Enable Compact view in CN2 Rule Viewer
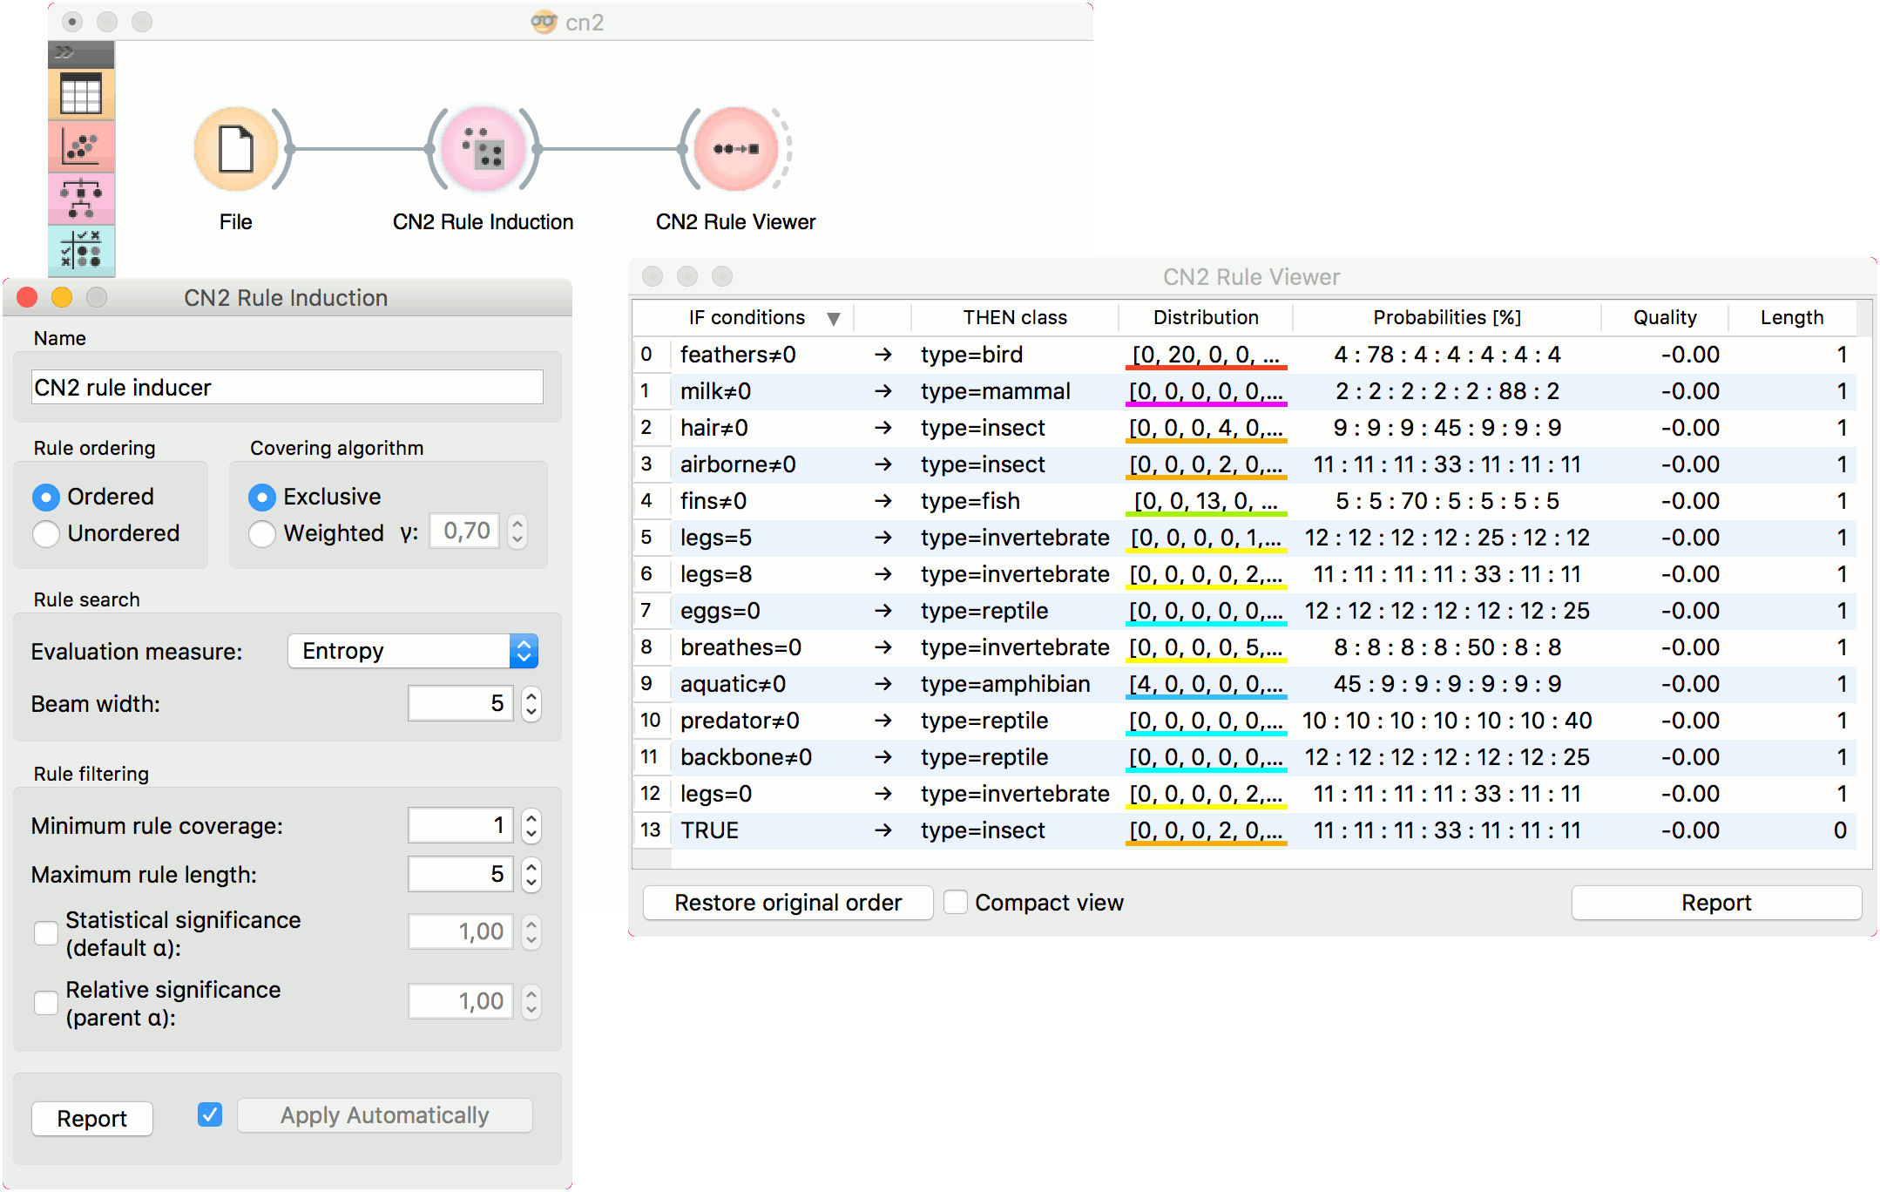The width and height of the screenshot is (1880, 1192). [955, 903]
